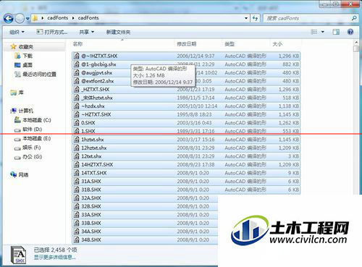Click the 网络 network icon
The width and height of the screenshot is (362, 267).
[x=14, y=174]
